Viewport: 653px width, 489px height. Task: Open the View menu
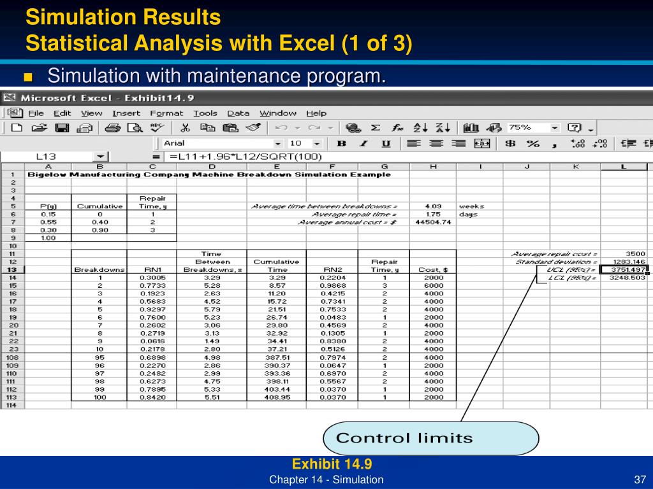pos(92,113)
